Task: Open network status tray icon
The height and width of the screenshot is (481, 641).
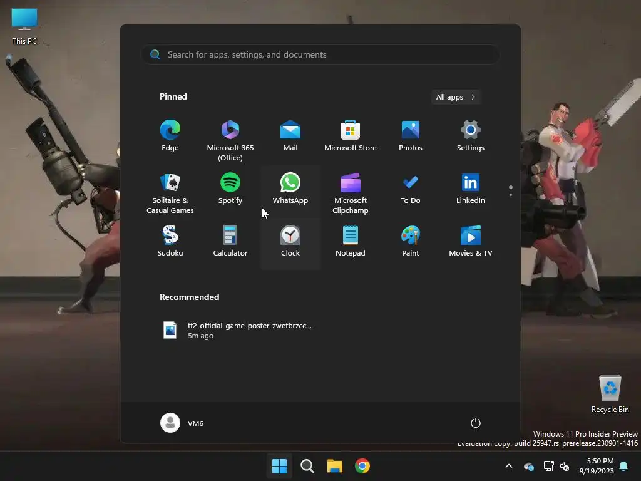Action: [548, 466]
